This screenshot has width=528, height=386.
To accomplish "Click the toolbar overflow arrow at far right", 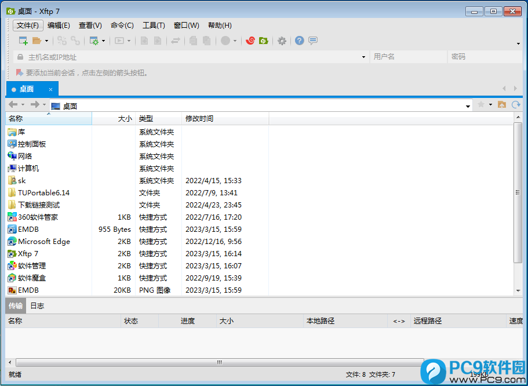I will pyautogui.click(x=519, y=43).
